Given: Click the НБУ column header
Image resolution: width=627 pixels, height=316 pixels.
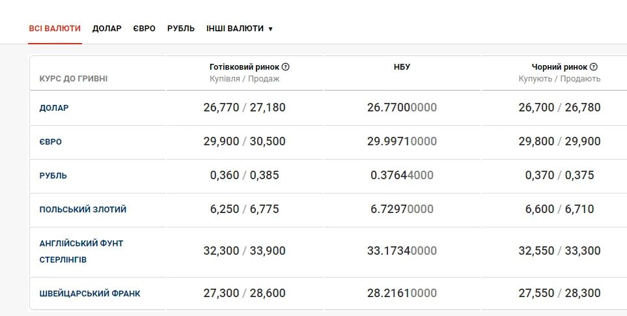Looking at the screenshot, I should [x=402, y=67].
